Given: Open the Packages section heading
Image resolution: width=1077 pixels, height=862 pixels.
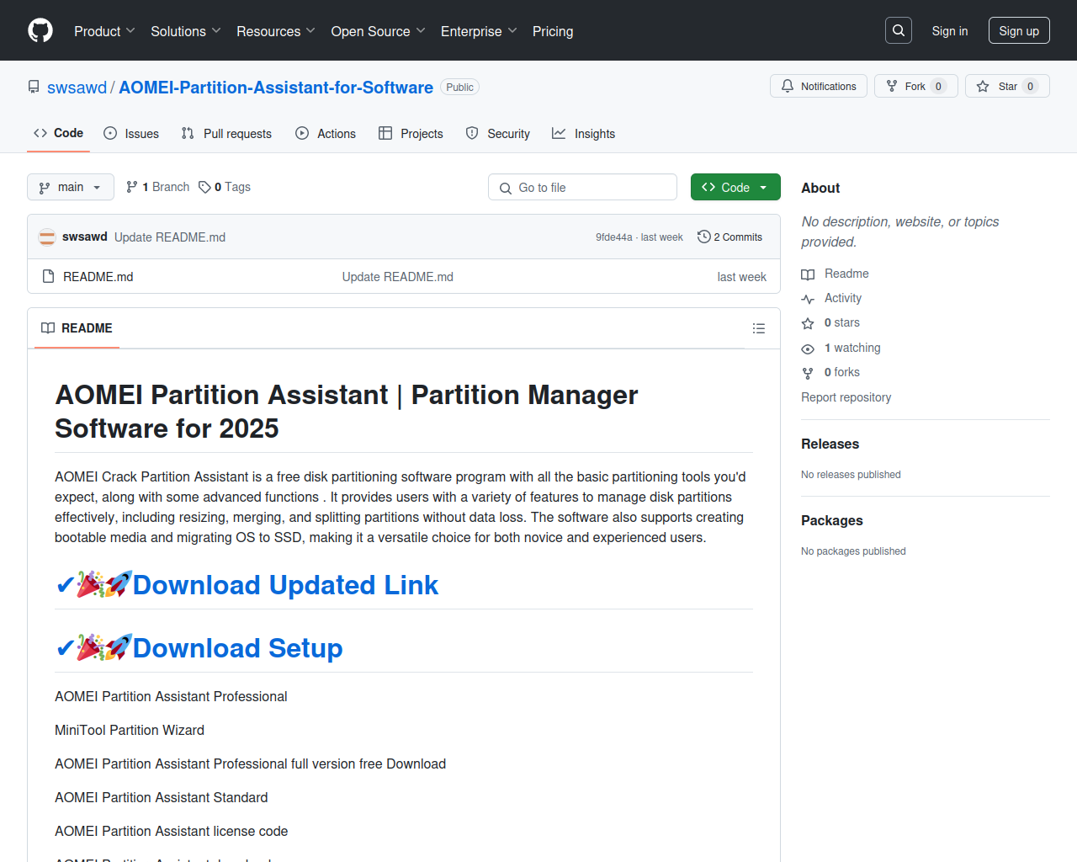Looking at the screenshot, I should (x=832, y=520).
